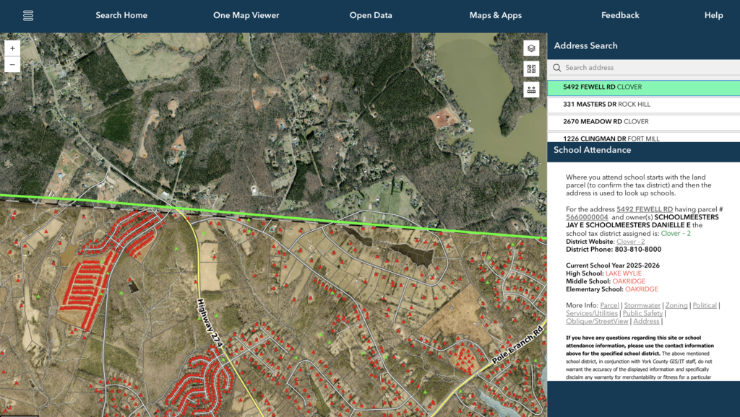Zoom out on the map
The image size is (740, 417).
12,64
